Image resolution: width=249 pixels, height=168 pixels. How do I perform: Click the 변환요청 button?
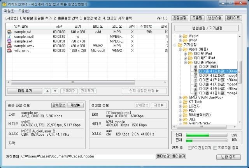pyautogui.click(x=215, y=18)
